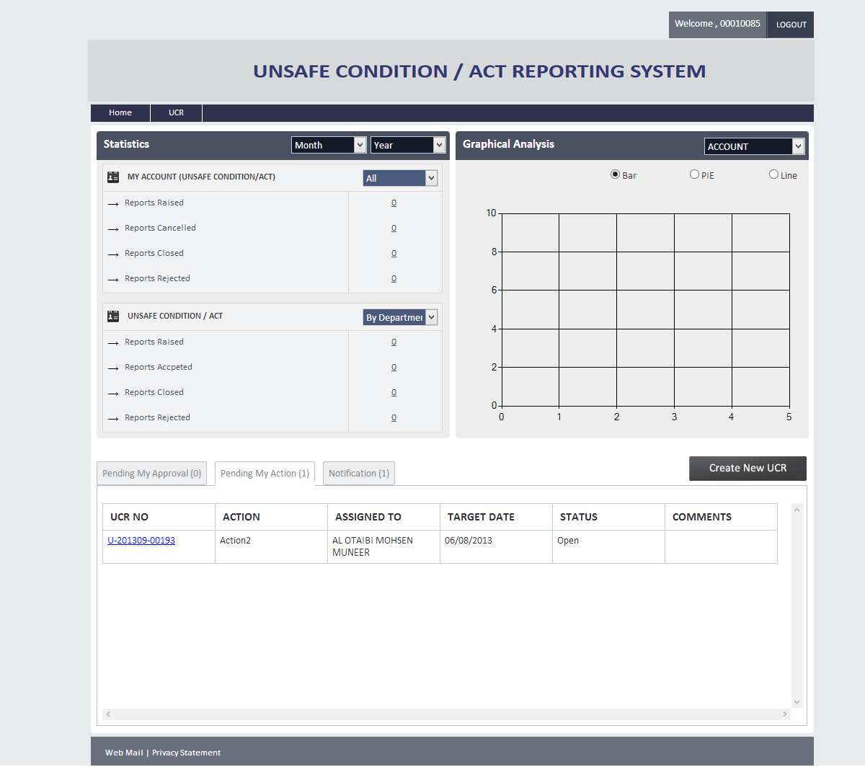Click Unsafe Condition Reports Rejected count
The image size is (865, 767).
point(394,418)
